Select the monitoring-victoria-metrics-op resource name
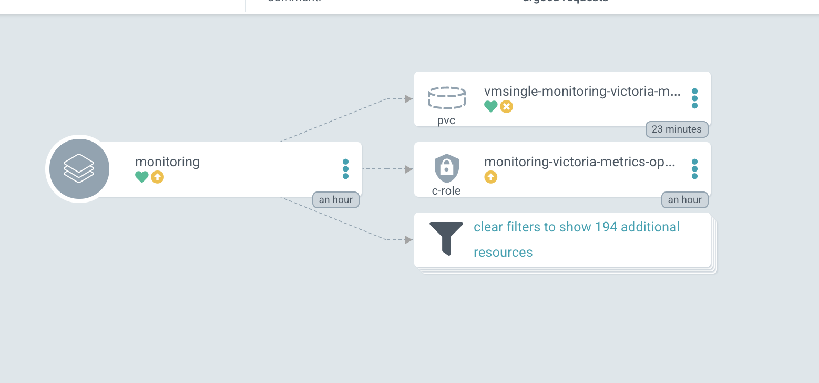 click(580, 162)
